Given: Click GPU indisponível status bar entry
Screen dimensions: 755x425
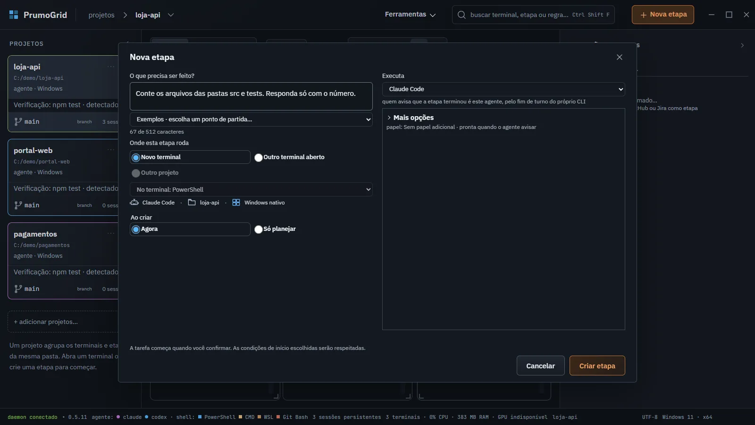Looking at the screenshot, I should click(522, 417).
